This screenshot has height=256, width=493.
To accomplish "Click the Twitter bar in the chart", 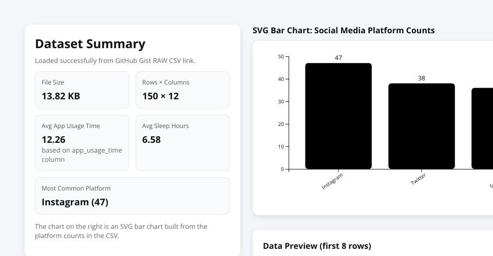I will 421,126.
